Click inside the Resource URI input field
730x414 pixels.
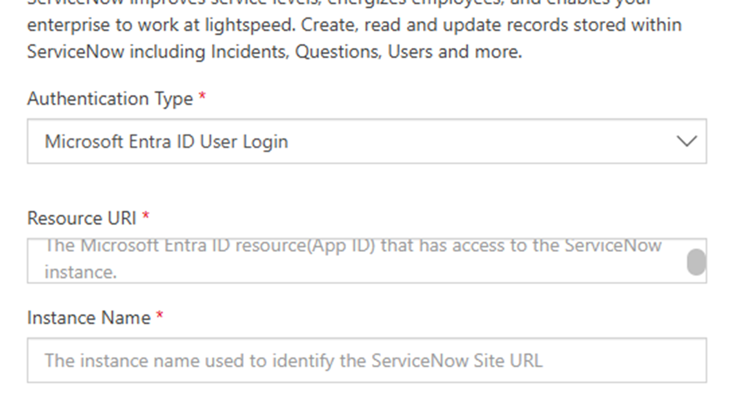tap(362, 261)
